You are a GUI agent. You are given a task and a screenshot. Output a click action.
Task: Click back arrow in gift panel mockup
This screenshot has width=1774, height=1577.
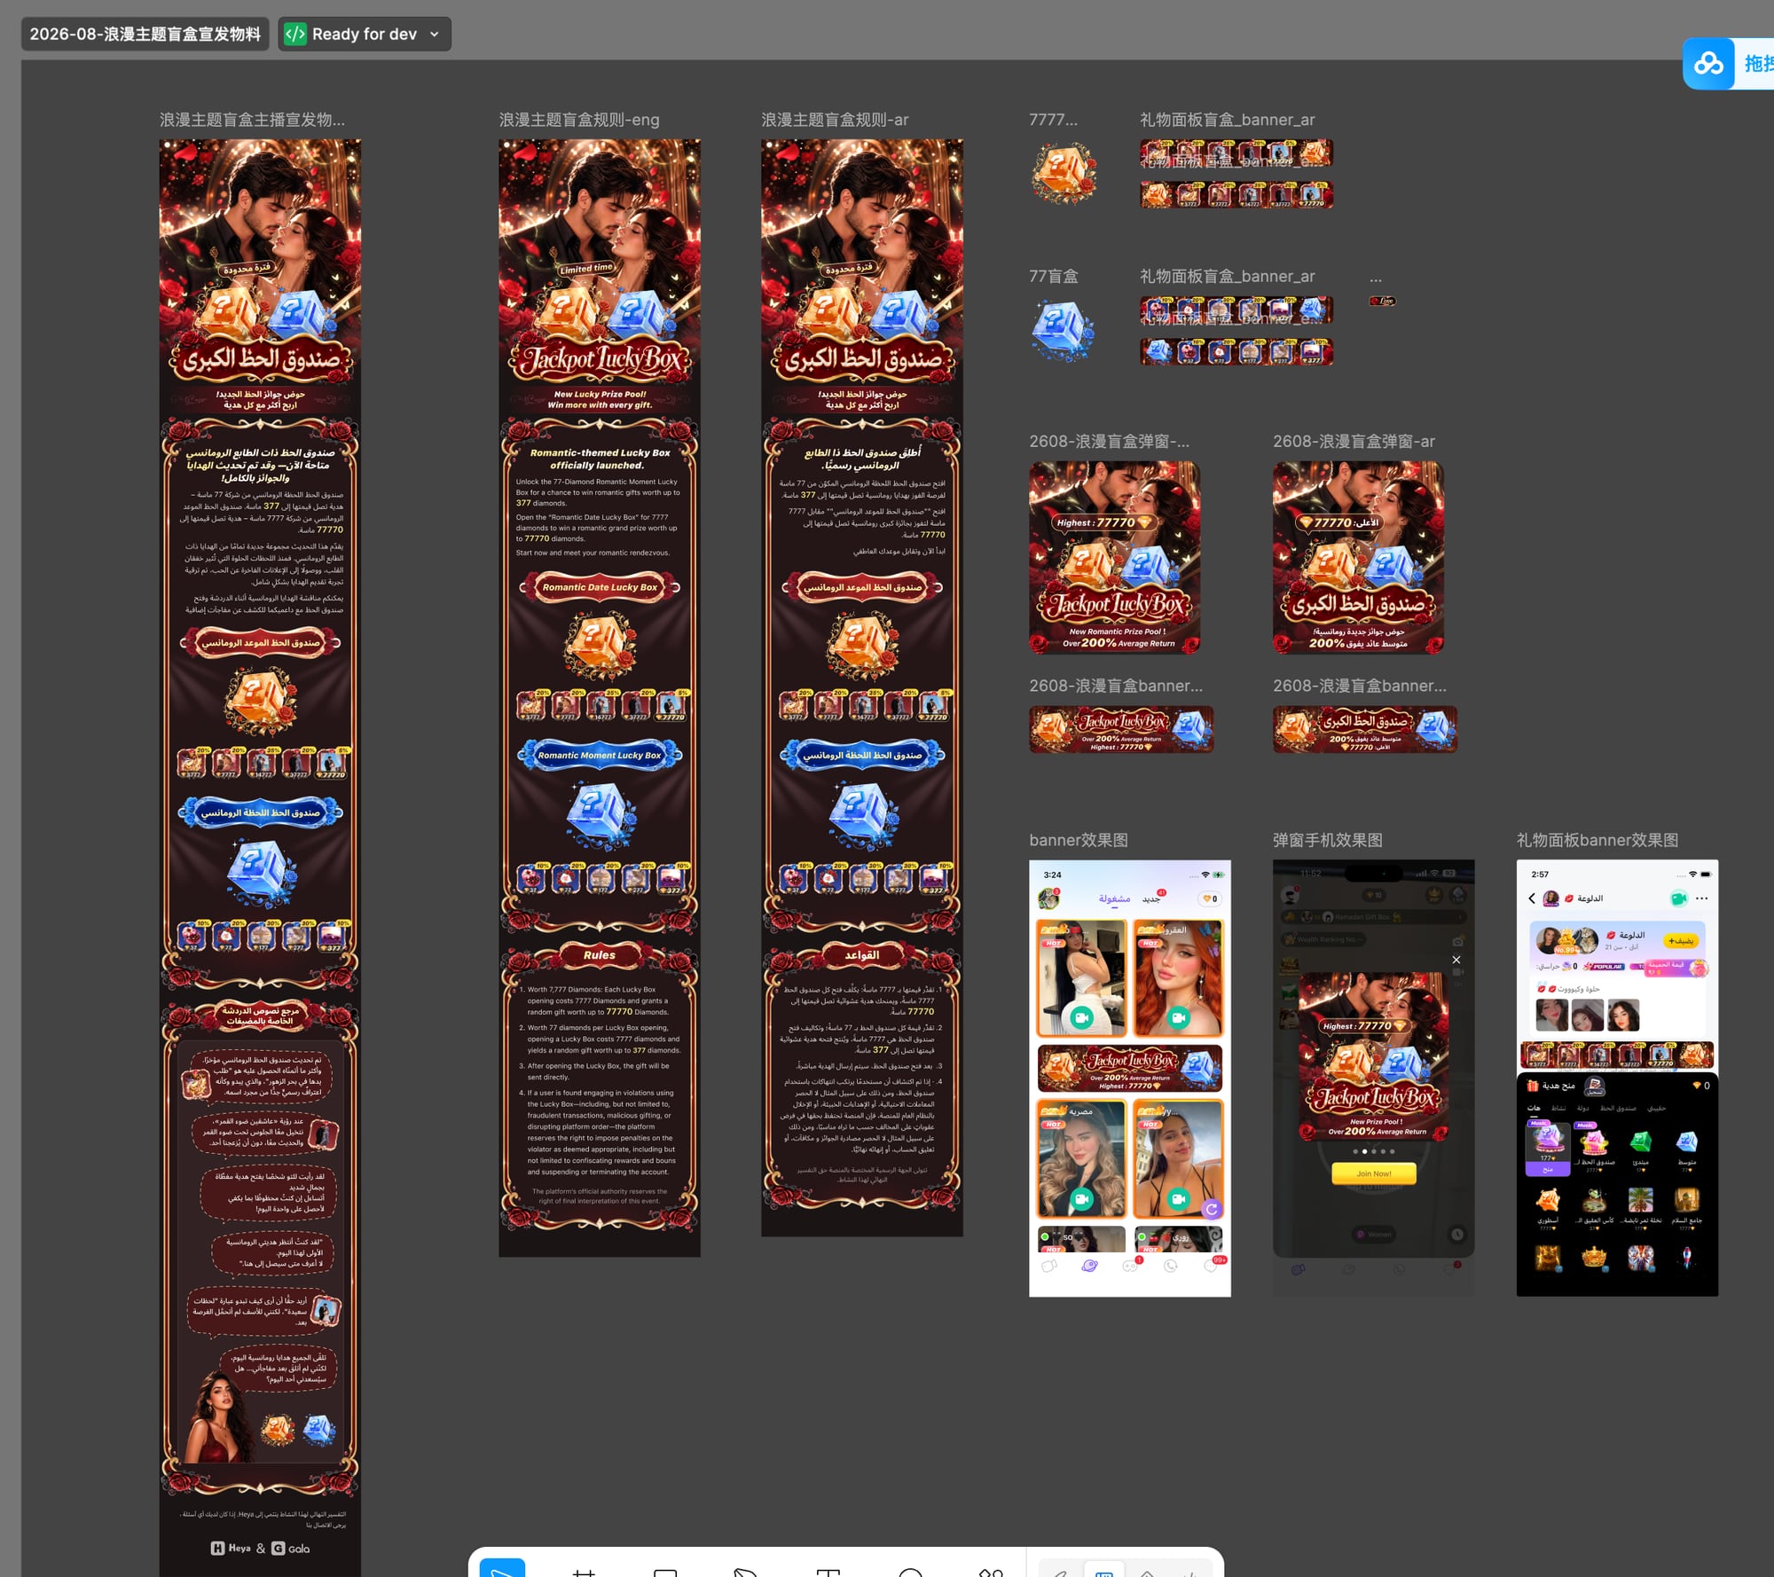click(x=1532, y=898)
